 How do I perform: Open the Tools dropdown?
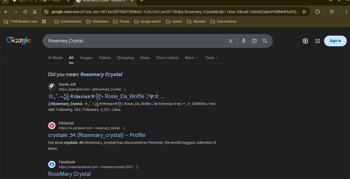[212, 58]
